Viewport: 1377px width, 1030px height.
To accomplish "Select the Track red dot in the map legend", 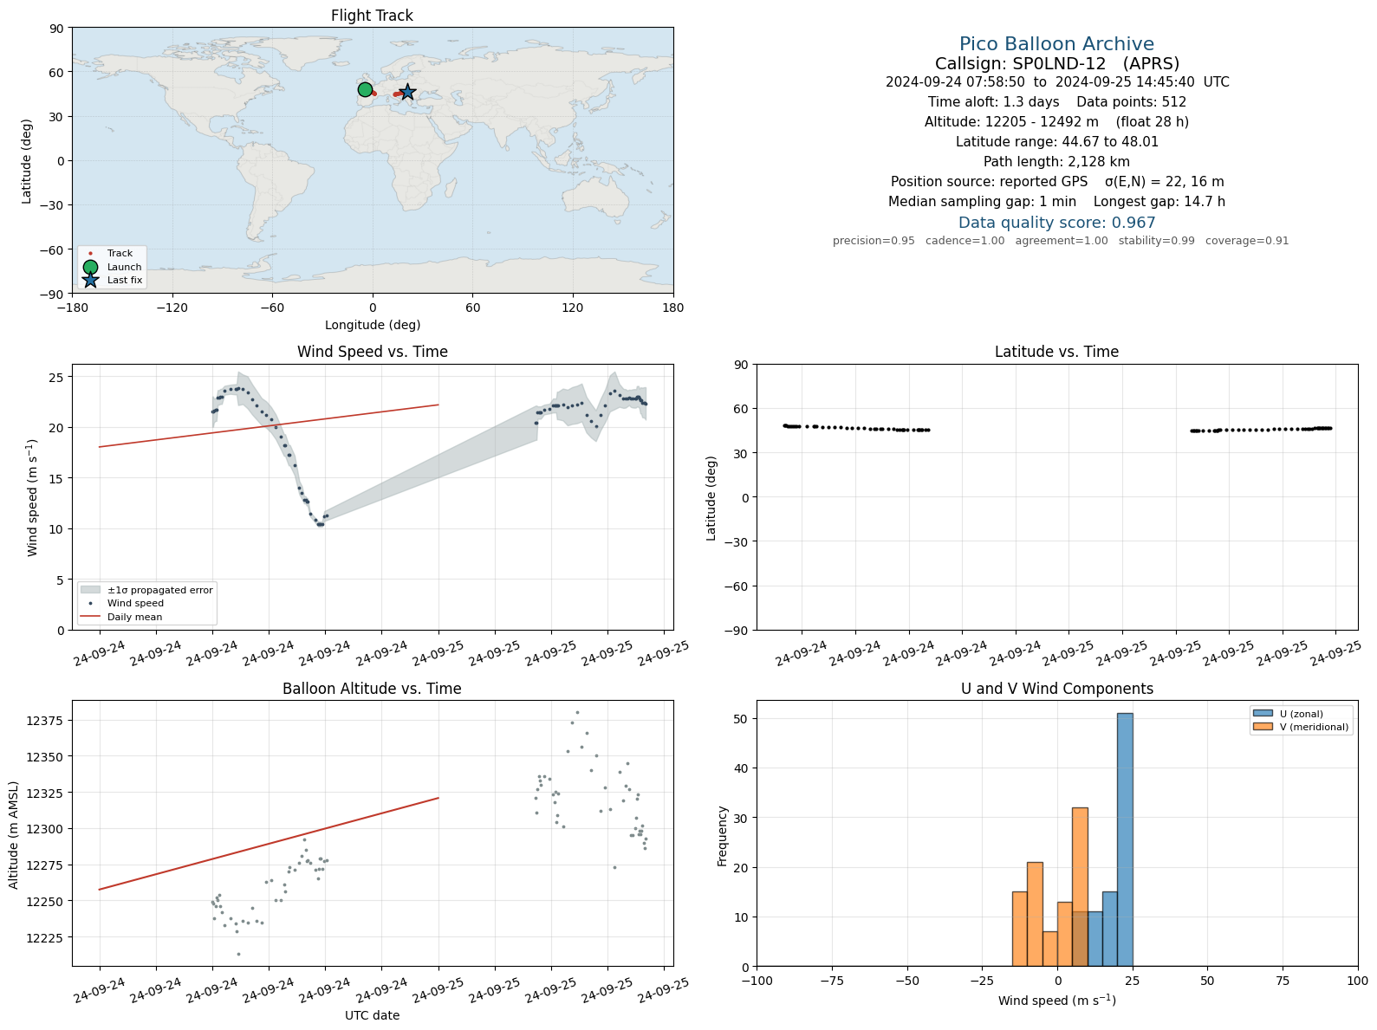I will point(90,254).
